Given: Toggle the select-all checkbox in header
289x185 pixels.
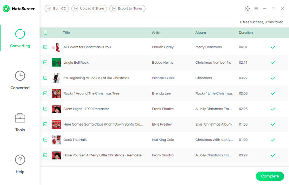Looking at the screenshot, I should point(46,33).
